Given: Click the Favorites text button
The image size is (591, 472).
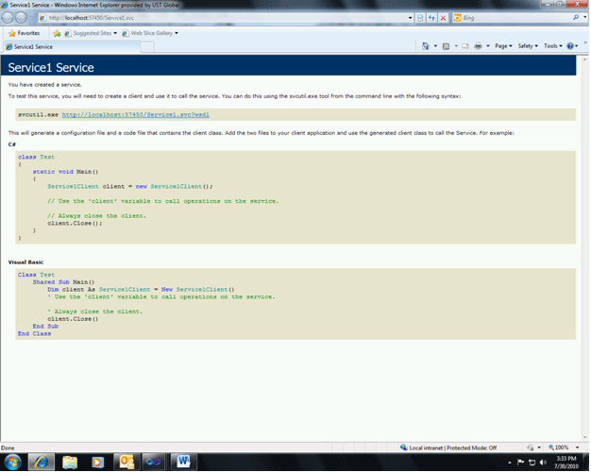Looking at the screenshot, I should [x=28, y=33].
